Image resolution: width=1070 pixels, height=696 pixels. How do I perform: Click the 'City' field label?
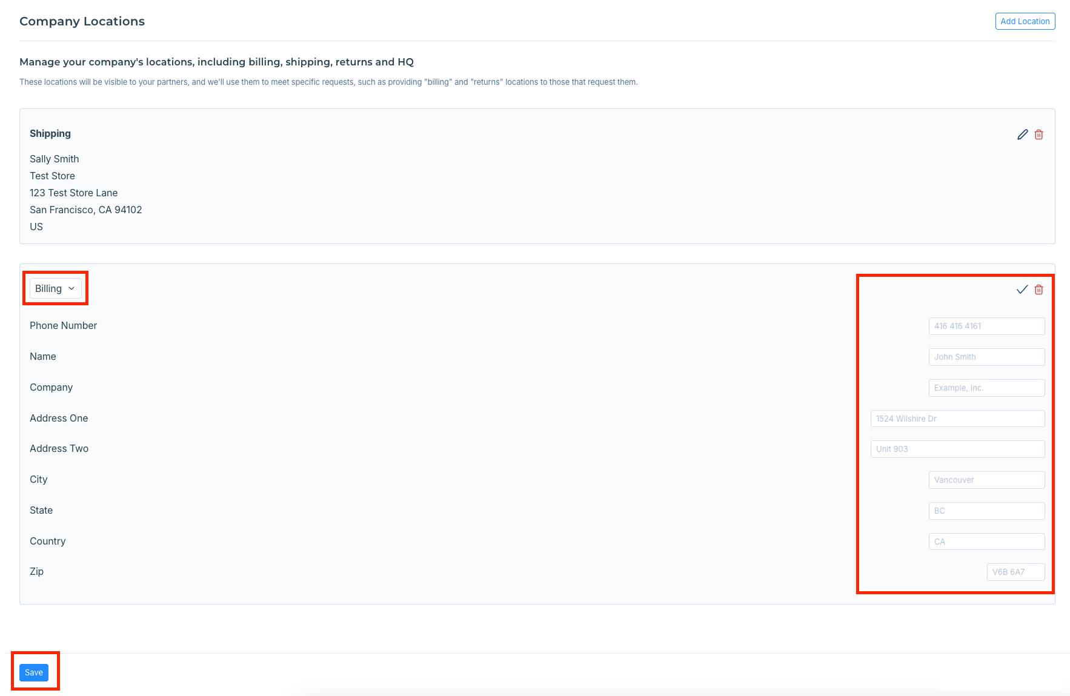[38, 479]
